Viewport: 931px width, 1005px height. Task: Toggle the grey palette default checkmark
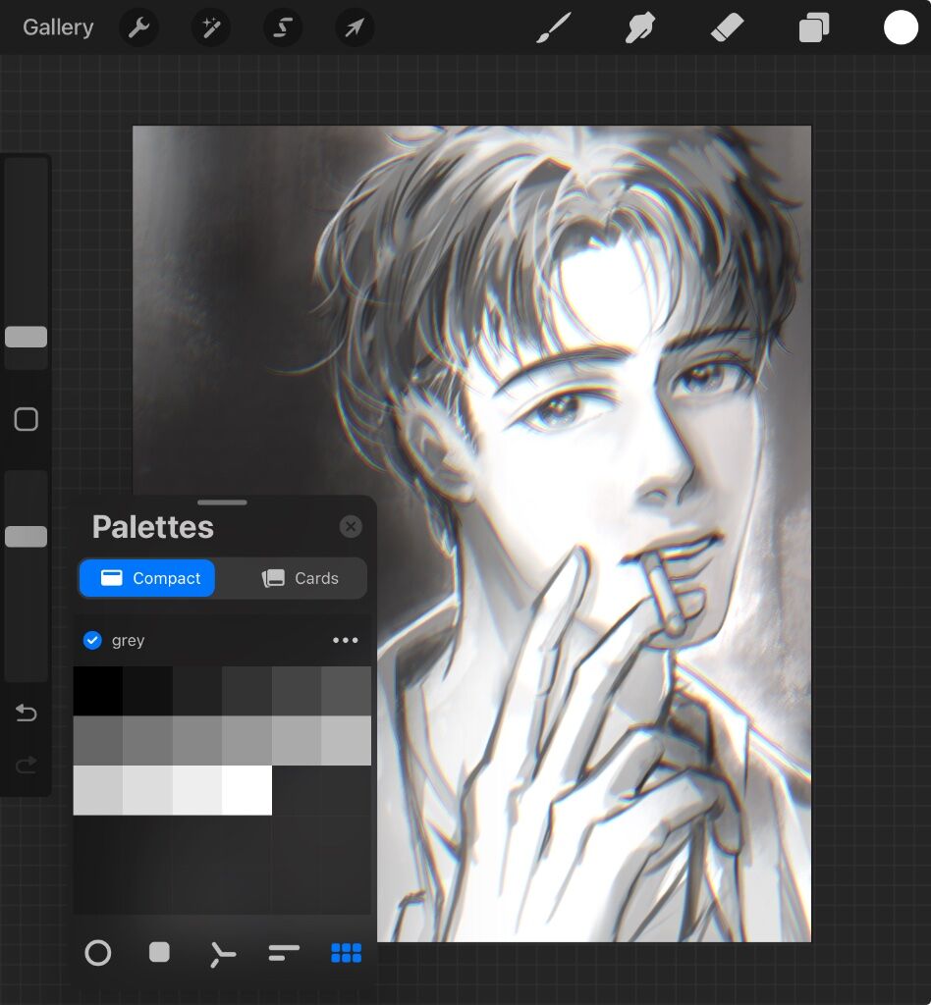[92, 640]
